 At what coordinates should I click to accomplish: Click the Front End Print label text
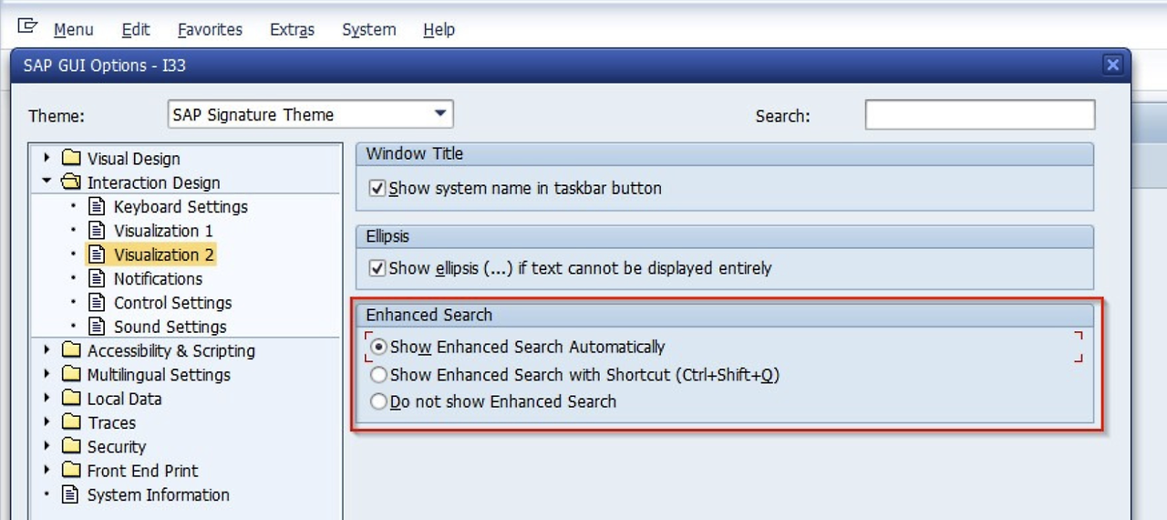pyautogui.click(x=142, y=471)
